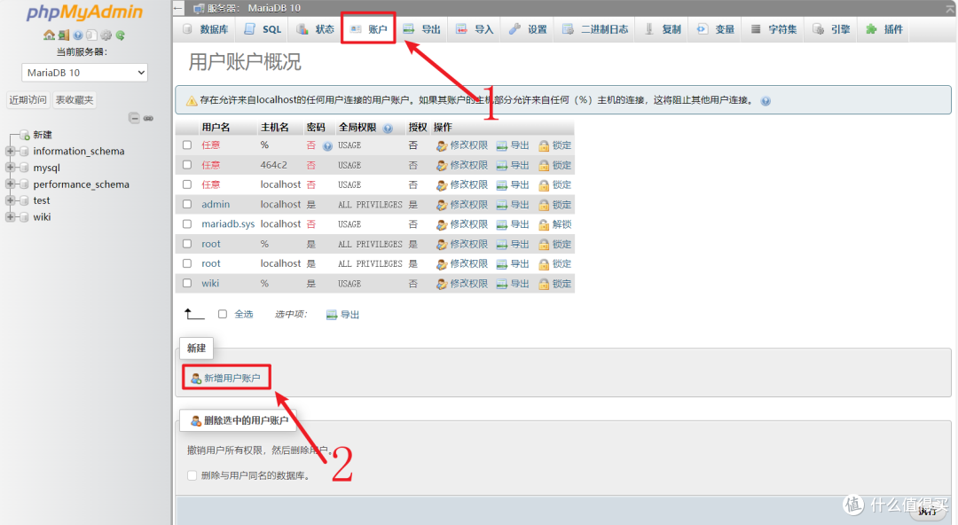Tick checkbox for root % account
This screenshot has height=525, width=958.
tap(187, 243)
